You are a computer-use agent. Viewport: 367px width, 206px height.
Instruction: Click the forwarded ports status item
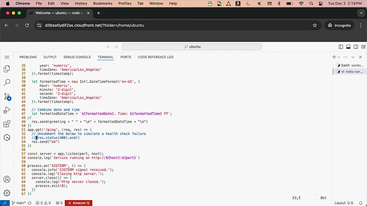pos(59,203)
